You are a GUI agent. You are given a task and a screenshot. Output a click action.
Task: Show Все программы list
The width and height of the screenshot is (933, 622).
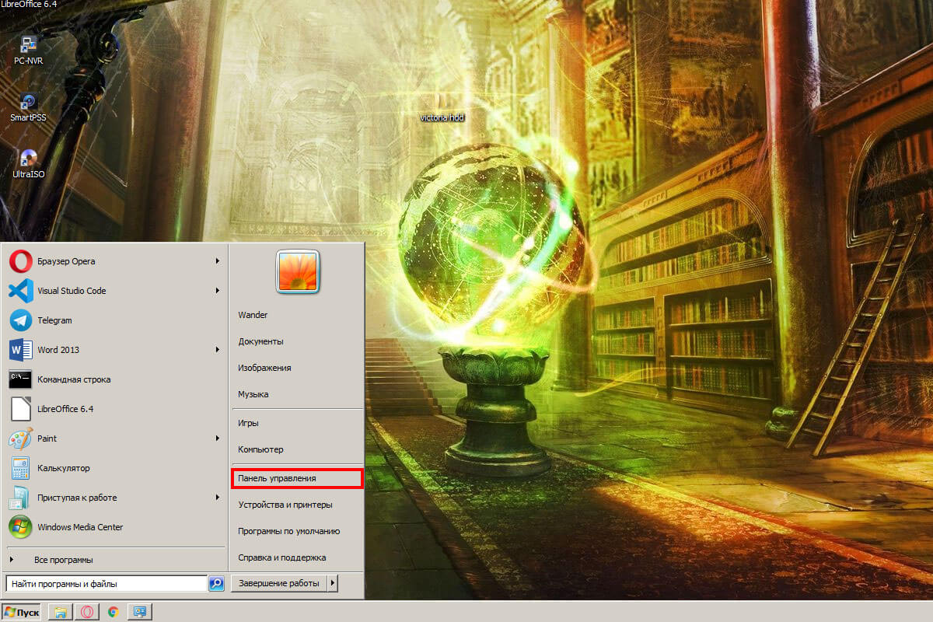(x=64, y=560)
